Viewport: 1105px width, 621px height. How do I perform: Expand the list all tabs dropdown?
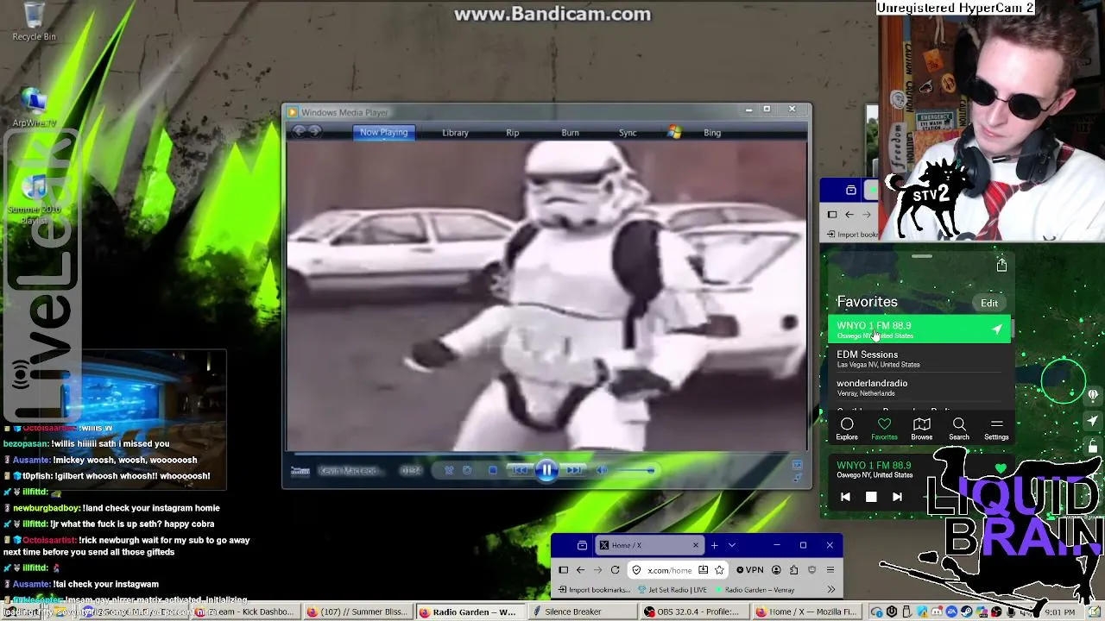pyautogui.click(x=732, y=545)
